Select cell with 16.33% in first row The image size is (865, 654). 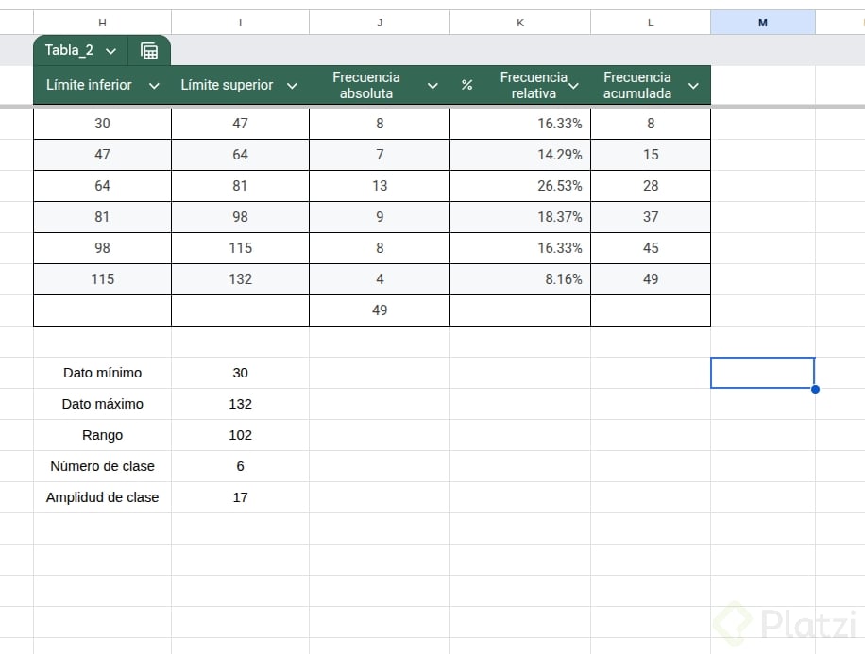pos(520,124)
